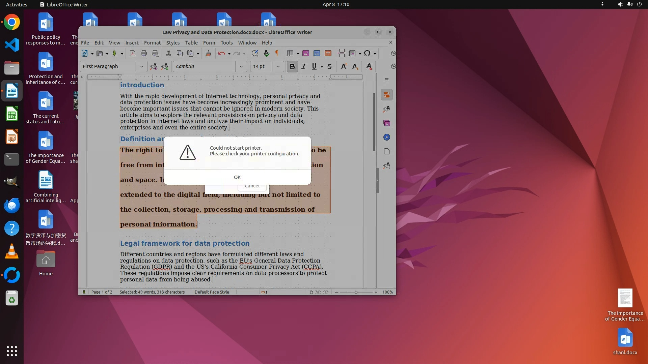This screenshot has height=364, width=648.
Task: Click the zoom slider in status bar
Action: 356,292
